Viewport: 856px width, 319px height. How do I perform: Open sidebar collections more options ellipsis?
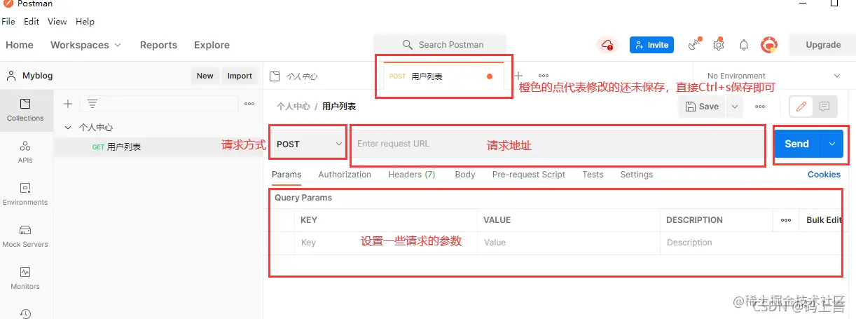249,104
